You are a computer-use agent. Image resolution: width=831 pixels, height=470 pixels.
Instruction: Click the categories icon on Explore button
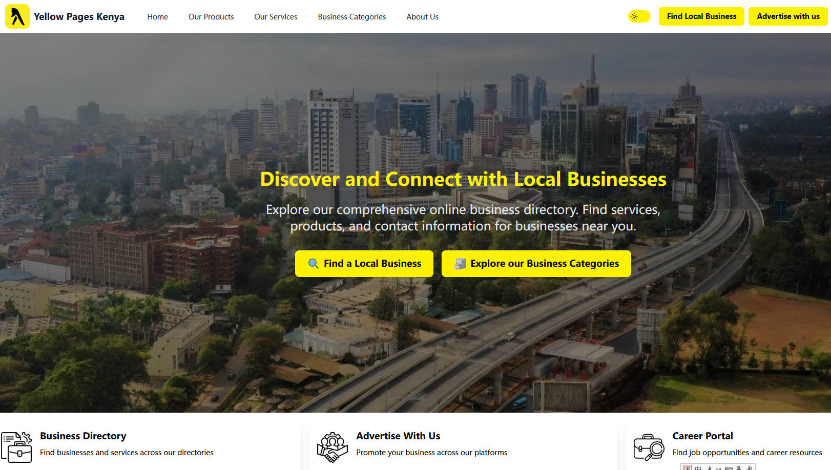460,264
